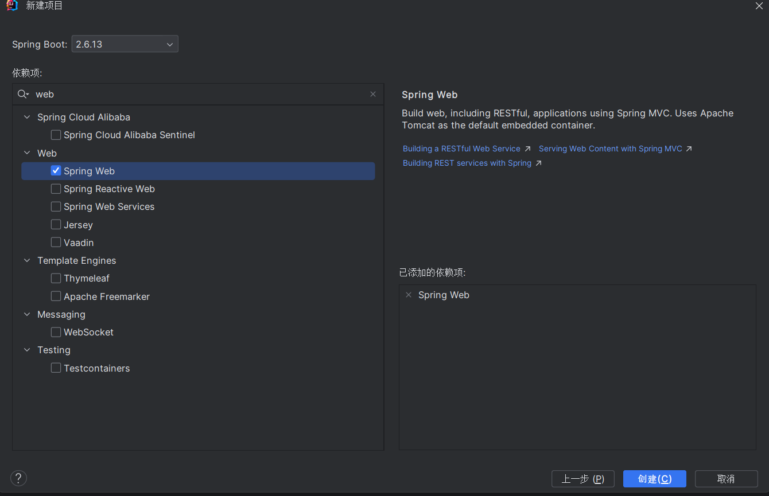Collapse the Template Engines group
This screenshot has height=496, width=769.
click(x=27, y=260)
